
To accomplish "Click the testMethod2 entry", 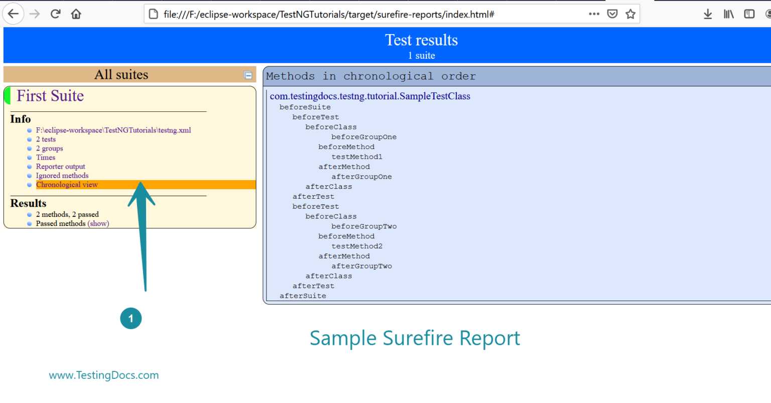I will (x=357, y=246).
